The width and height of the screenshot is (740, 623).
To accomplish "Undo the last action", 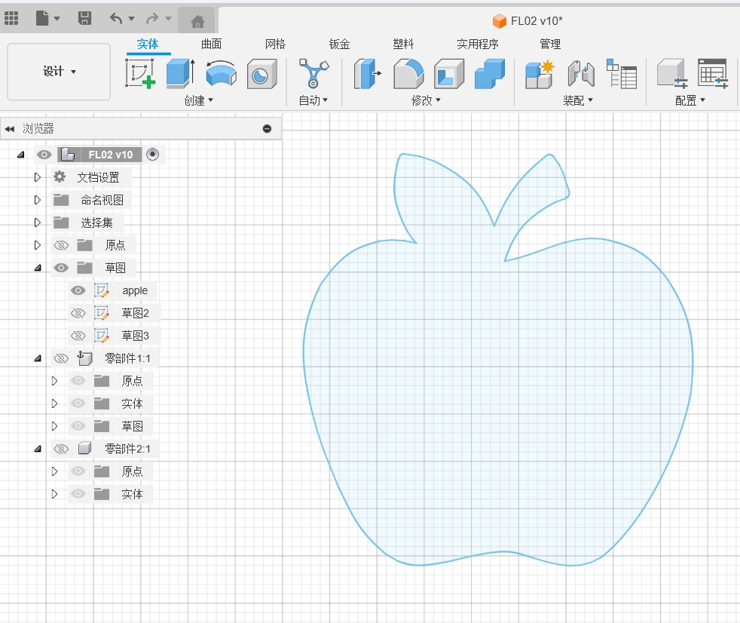I will (116, 18).
